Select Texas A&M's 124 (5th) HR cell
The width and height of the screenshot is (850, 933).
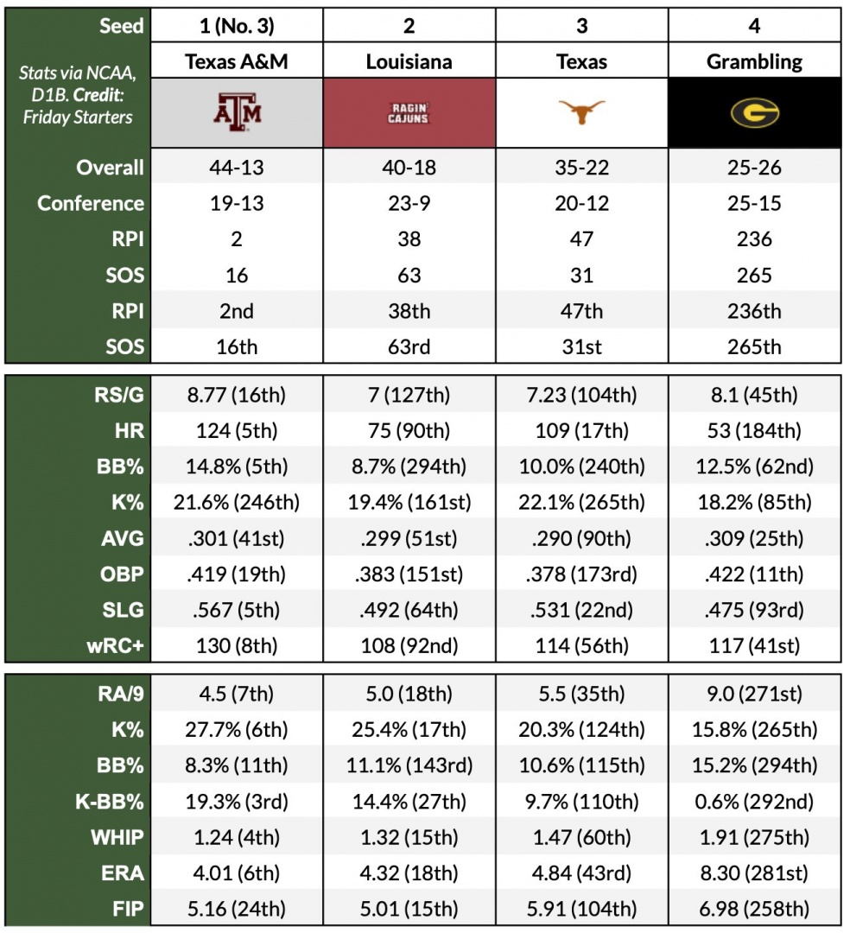coord(237,431)
